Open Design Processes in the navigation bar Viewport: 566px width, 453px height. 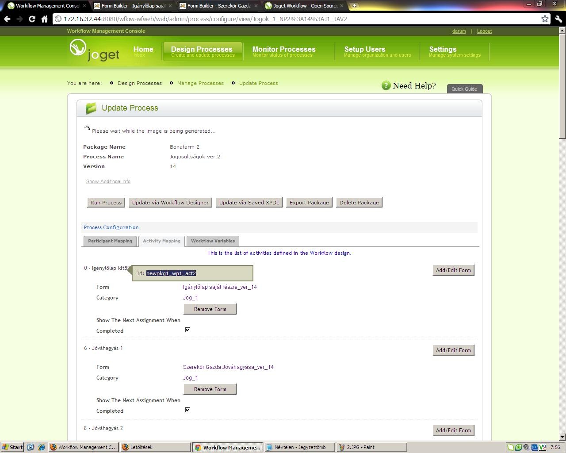coord(203,51)
